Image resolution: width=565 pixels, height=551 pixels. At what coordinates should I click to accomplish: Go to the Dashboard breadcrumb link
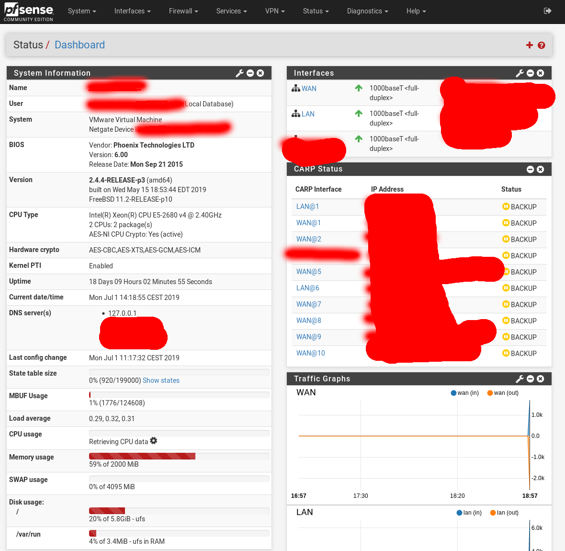point(79,45)
